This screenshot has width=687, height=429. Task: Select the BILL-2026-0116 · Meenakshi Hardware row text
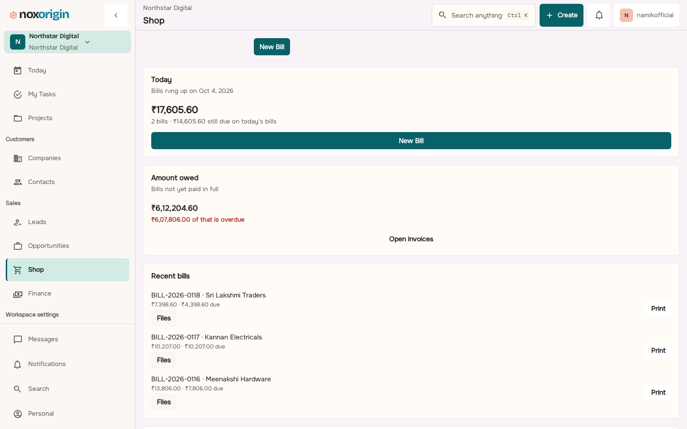[211, 379]
